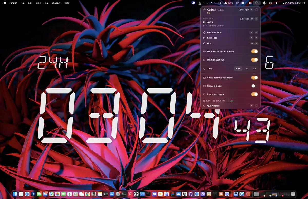
Task: Switch to Next Face in Cadran menu
Action: pos(230,38)
